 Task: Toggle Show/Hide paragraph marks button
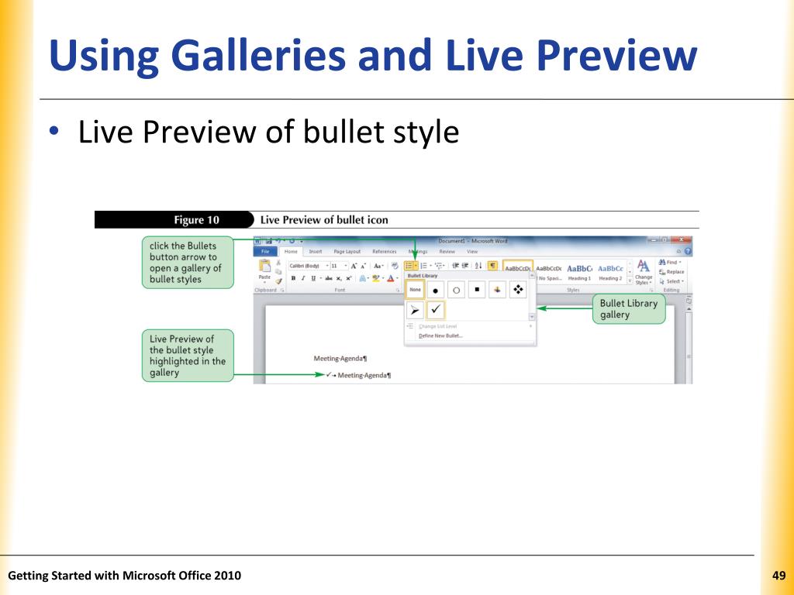492,266
